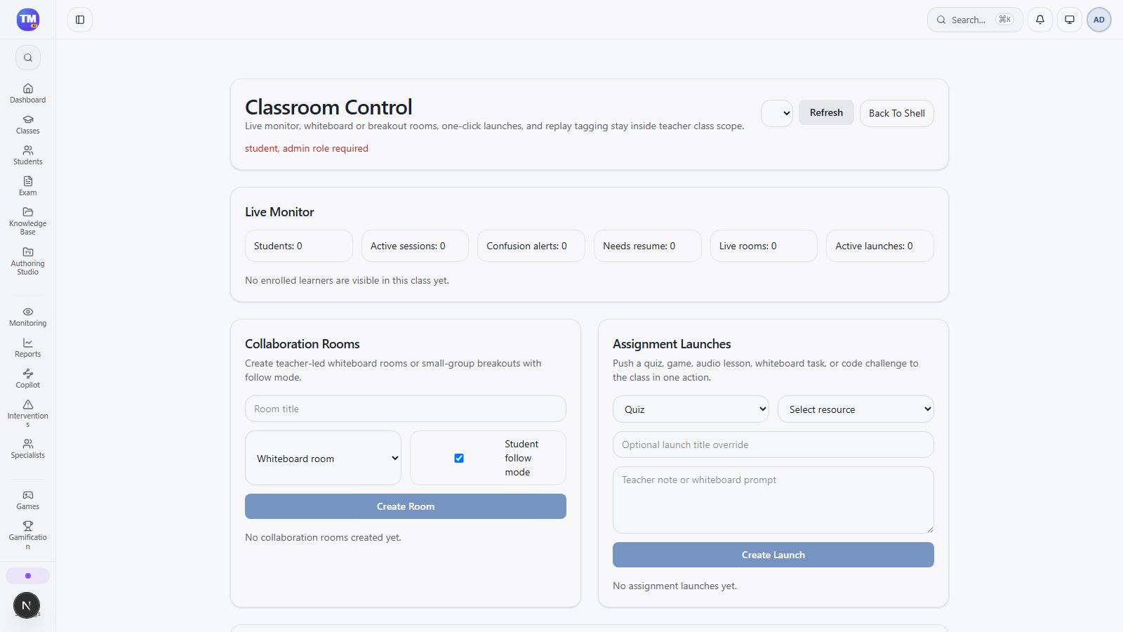The height and width of the screenshot is (632, 1123).
Task: Click the Active sessions: 0 stat
Action: [415, 246]
